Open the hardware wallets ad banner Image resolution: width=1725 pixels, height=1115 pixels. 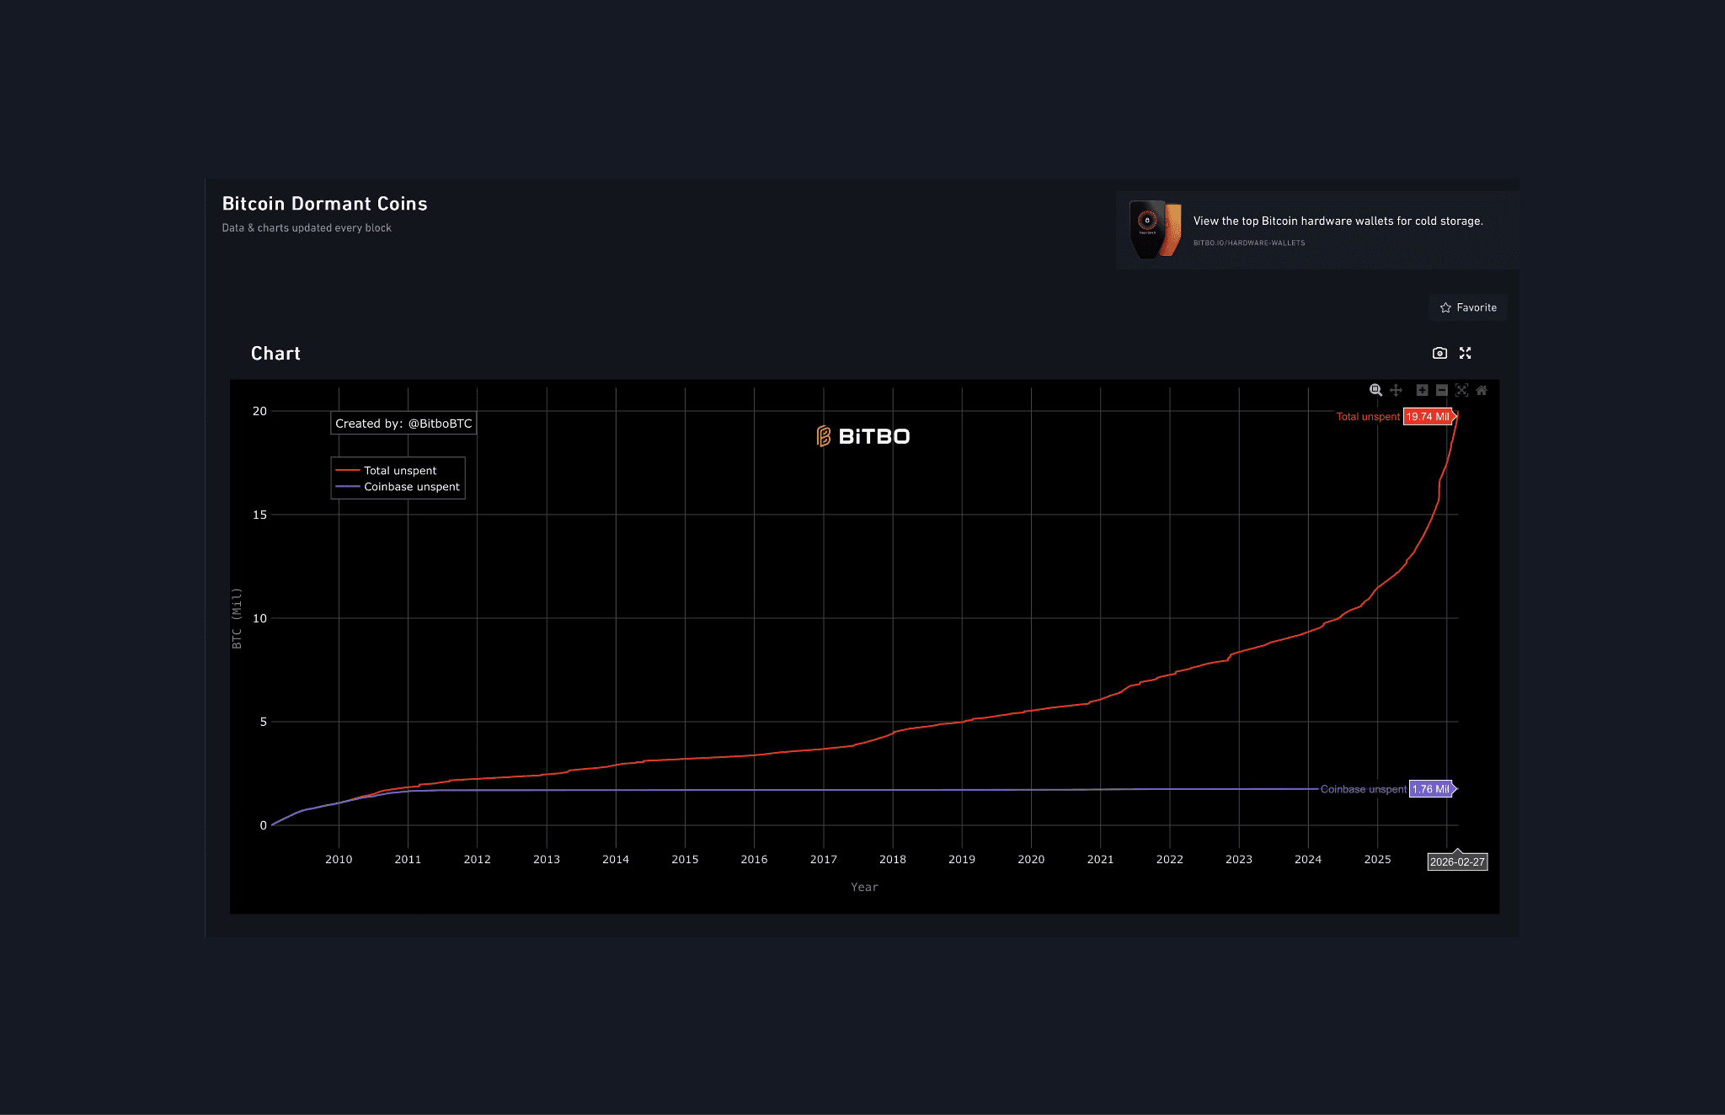[1338, 221]
